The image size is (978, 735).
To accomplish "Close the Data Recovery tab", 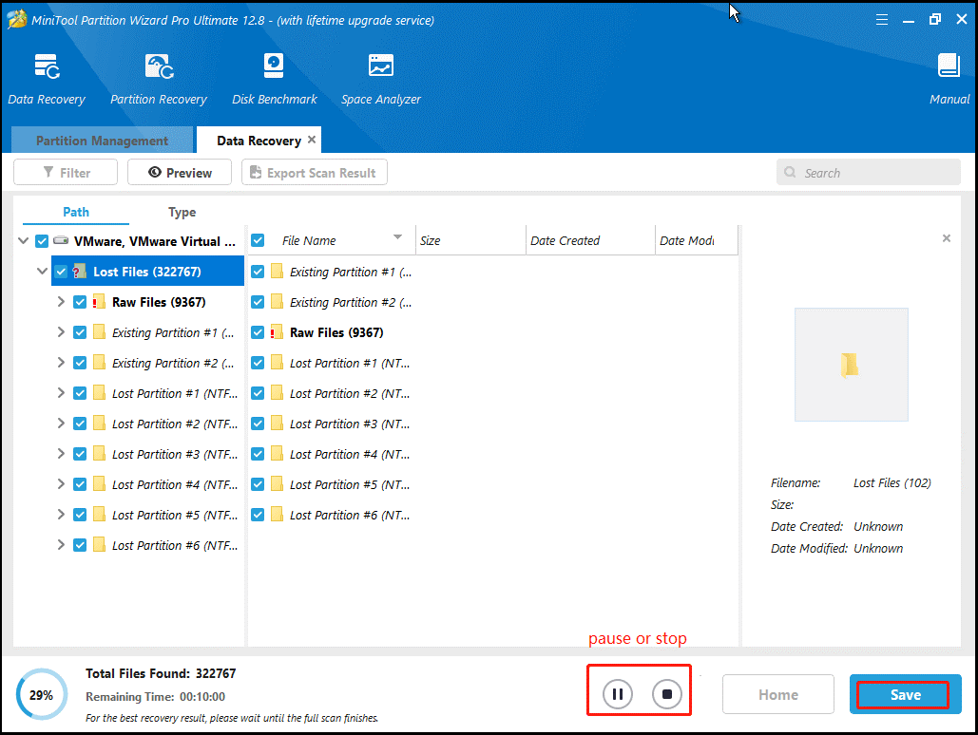I will 312,140.
